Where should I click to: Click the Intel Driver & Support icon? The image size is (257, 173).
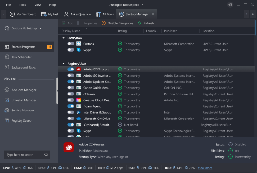[x=79, y=112]
